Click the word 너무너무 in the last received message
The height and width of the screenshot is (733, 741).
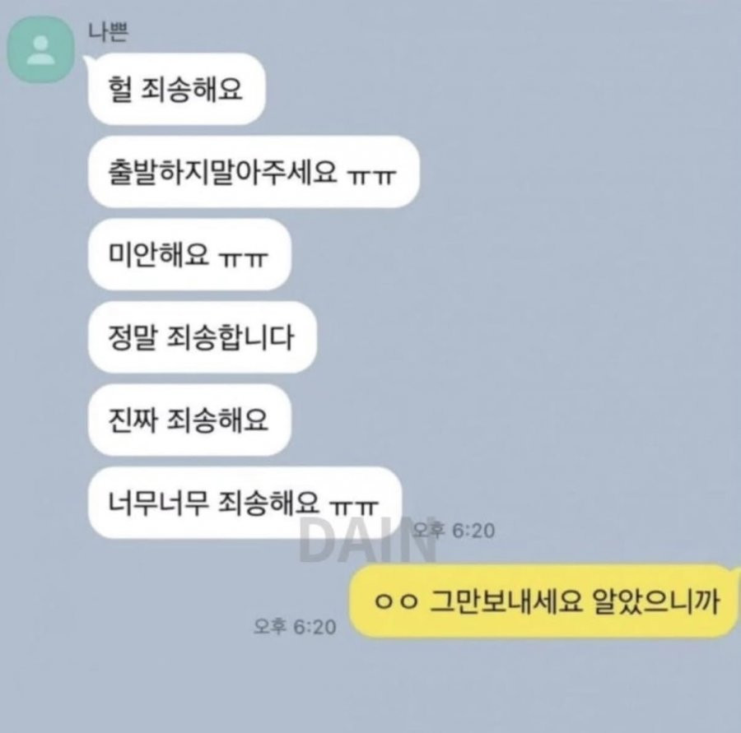coord(159,502)
